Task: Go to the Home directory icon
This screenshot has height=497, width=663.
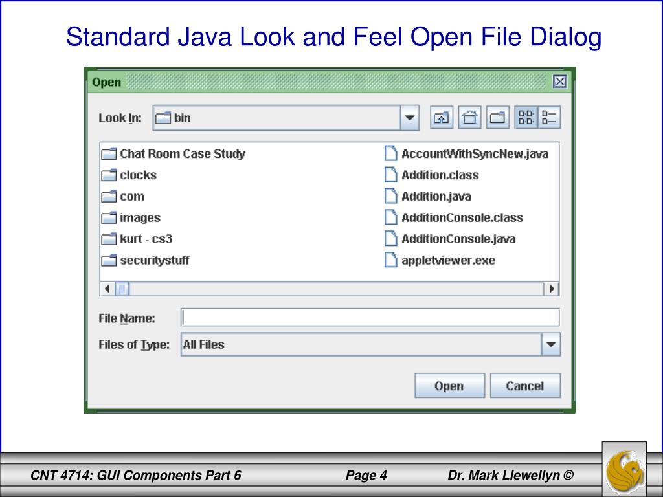Action: point(469,118)
